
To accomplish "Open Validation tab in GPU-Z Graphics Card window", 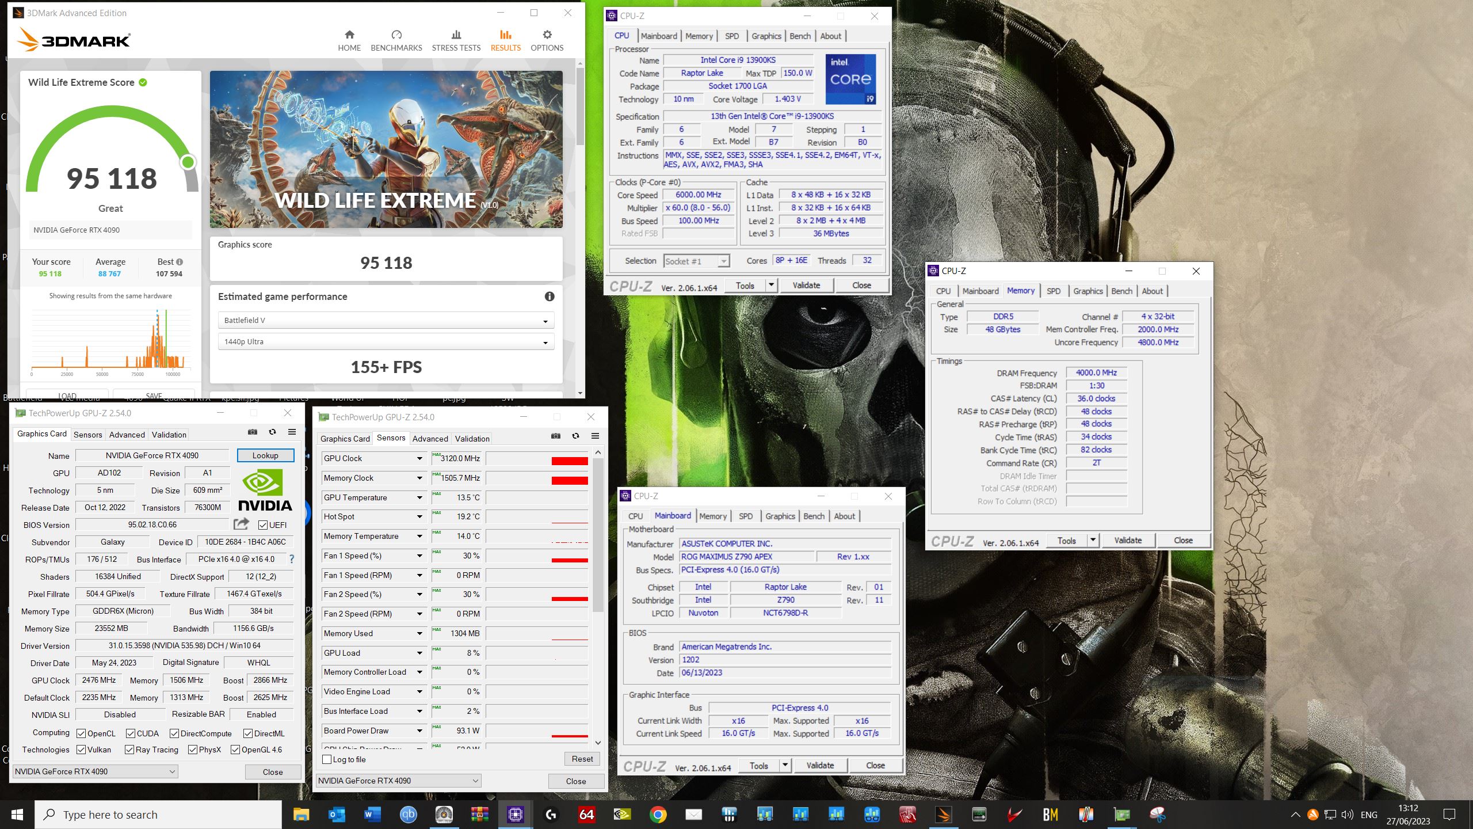I will (x=169, y=435).
